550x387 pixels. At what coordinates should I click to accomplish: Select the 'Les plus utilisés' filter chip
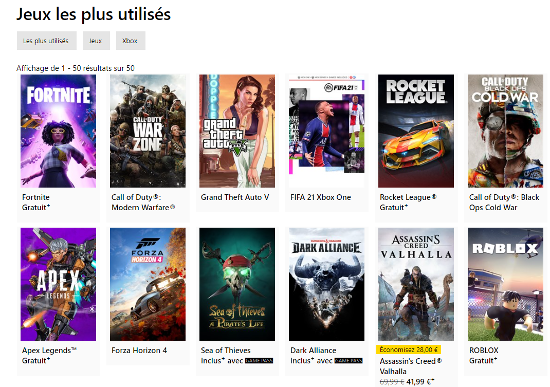[46, 41]
